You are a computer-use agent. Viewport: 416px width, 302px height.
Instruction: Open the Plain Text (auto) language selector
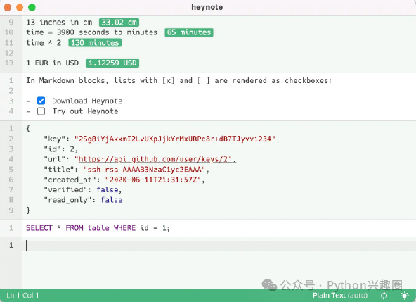(340, 296)
